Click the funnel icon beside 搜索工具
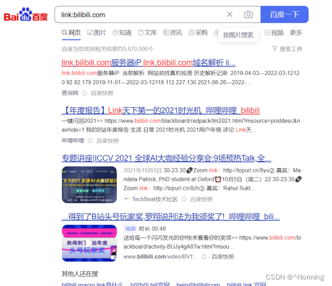 274,49
